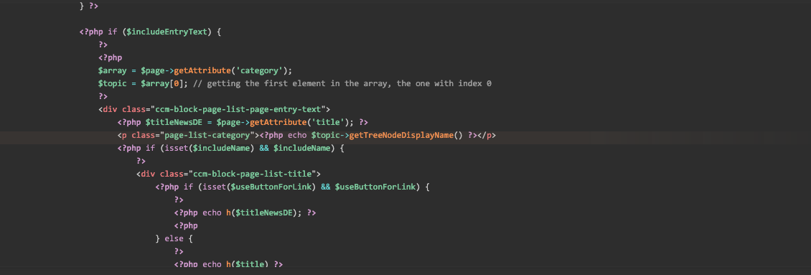Click getTreeNodeDisplayName method call
The height and width of the screenshot is (275, 811).
[401, 135]
